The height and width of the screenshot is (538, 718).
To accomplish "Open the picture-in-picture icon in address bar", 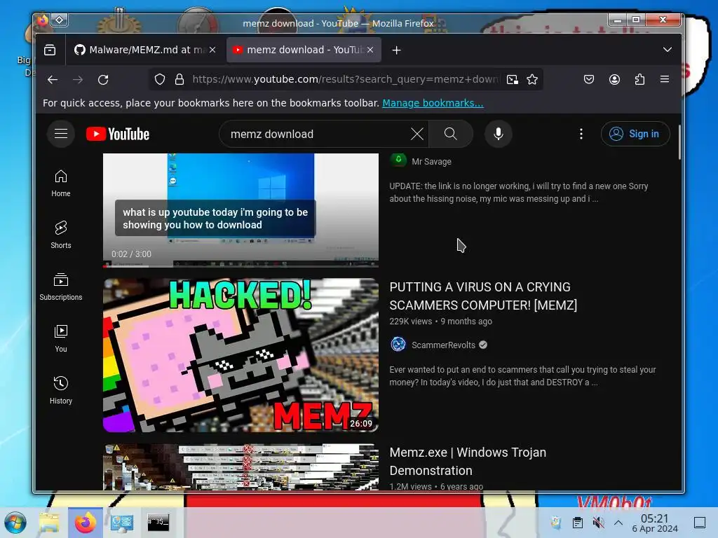I will (x=513, y=80).
